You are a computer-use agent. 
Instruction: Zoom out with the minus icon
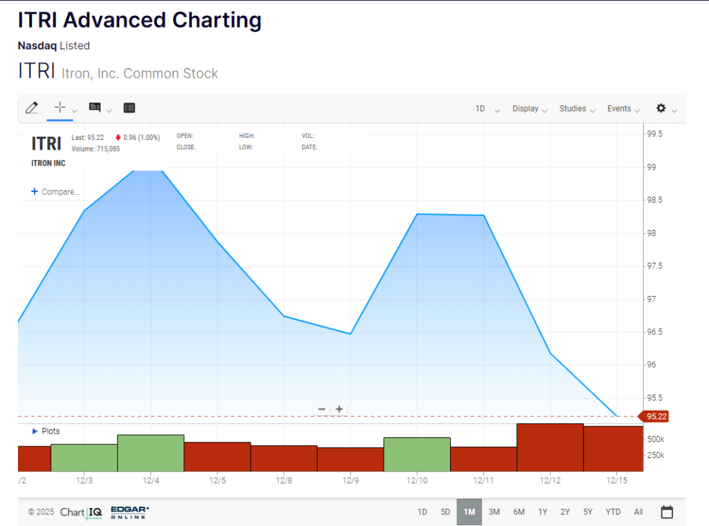[322, 410]
